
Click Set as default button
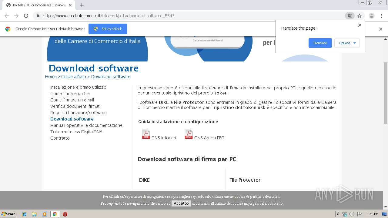click(108, 29)
